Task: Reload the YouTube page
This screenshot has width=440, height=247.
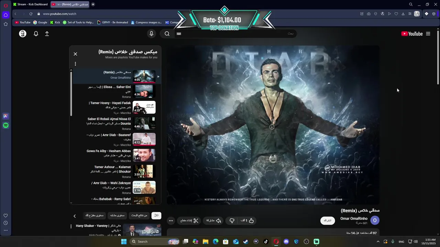Action: [31, 14]
